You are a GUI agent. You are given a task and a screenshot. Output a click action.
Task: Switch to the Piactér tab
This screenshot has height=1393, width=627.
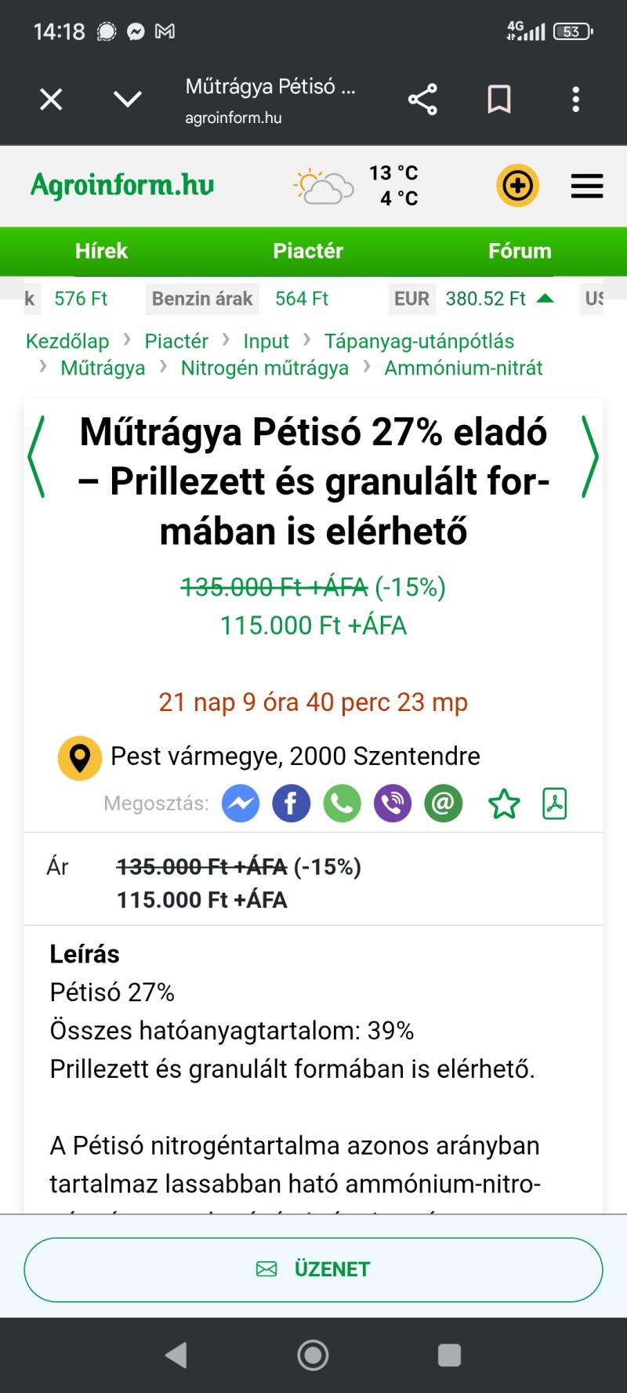308,251
